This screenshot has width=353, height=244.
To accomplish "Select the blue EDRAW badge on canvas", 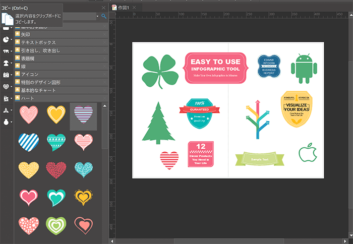I will click(x=269, y=66).
